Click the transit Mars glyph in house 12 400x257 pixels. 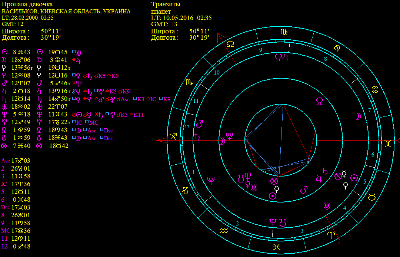click(200, 123)
